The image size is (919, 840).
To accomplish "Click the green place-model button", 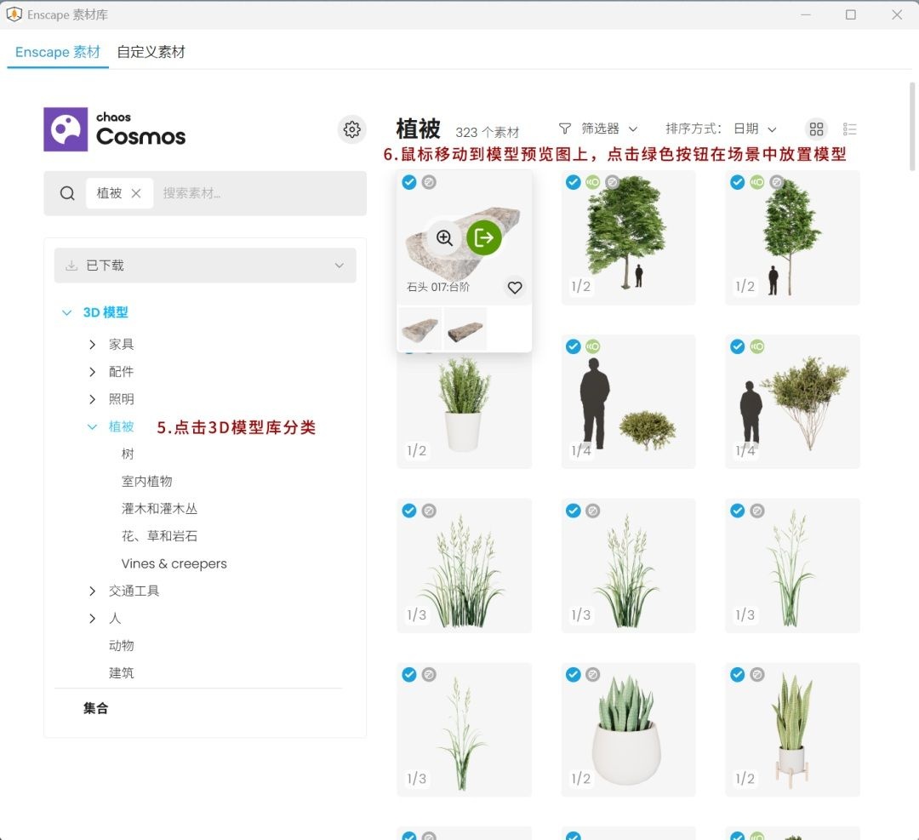I will tap(484, 237).
